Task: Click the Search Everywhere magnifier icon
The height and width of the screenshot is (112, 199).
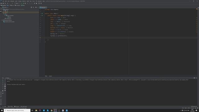Action: 41,3
